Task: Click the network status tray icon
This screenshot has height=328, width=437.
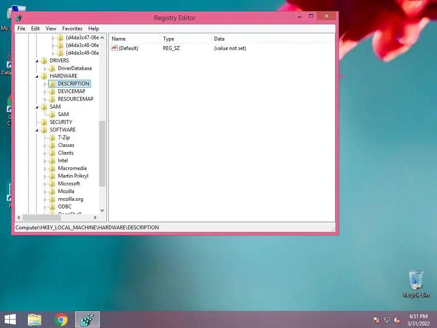Action: (x=387, y=320)
